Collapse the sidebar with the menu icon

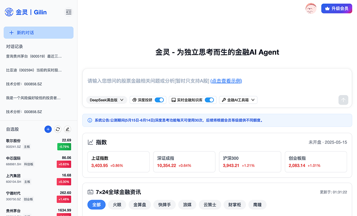[69, 12]
